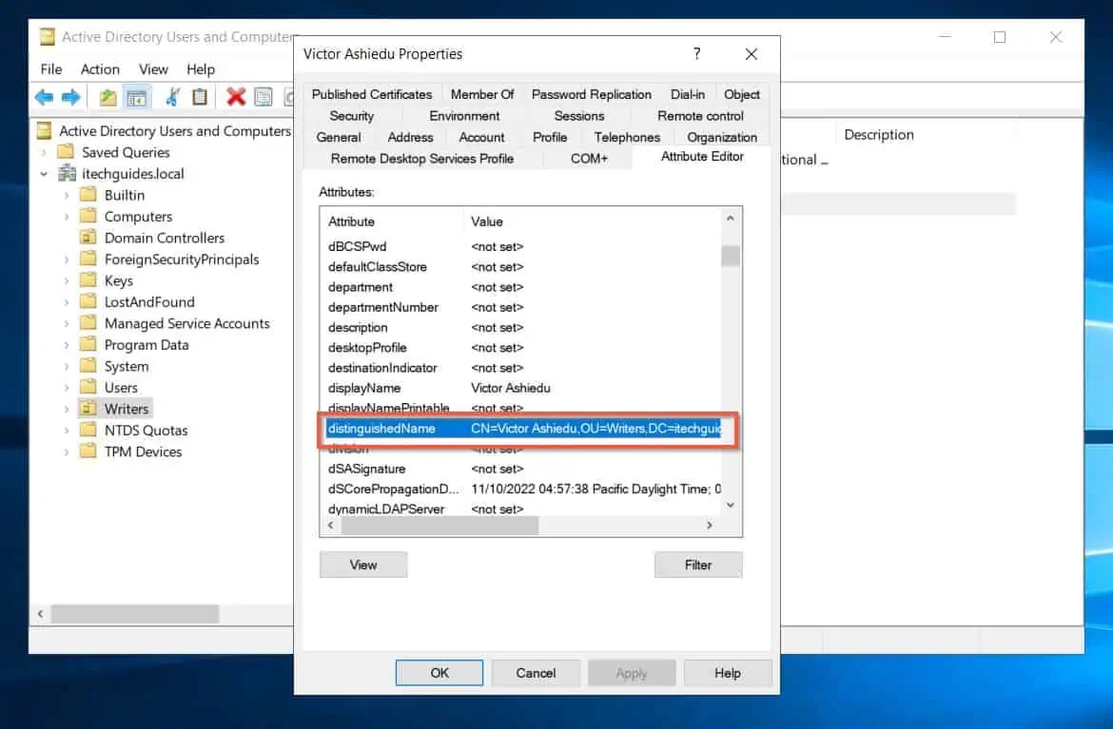
Task: Expand the Writers OU node
Action: click(67, 410)
